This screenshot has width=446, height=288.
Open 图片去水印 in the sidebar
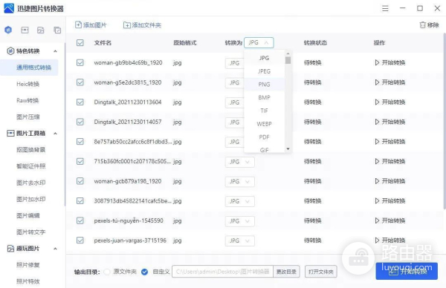pos(30,183)
